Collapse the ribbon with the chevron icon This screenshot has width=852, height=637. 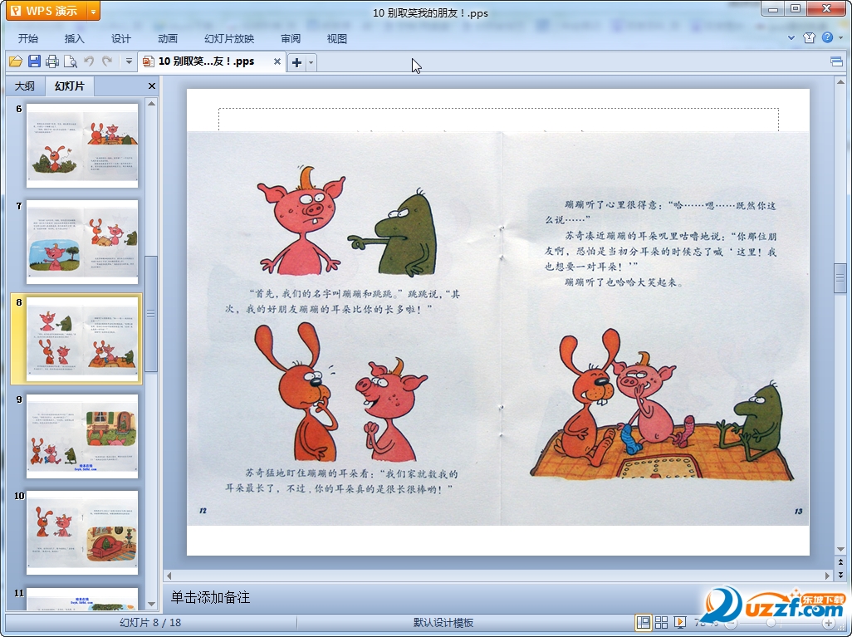(x=791, y=37)
